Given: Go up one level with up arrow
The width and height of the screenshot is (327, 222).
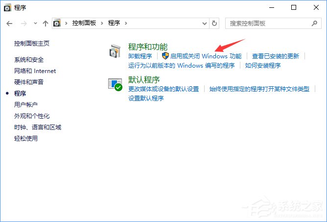Looking at the screenshot, I should click(x=45, y=23).
